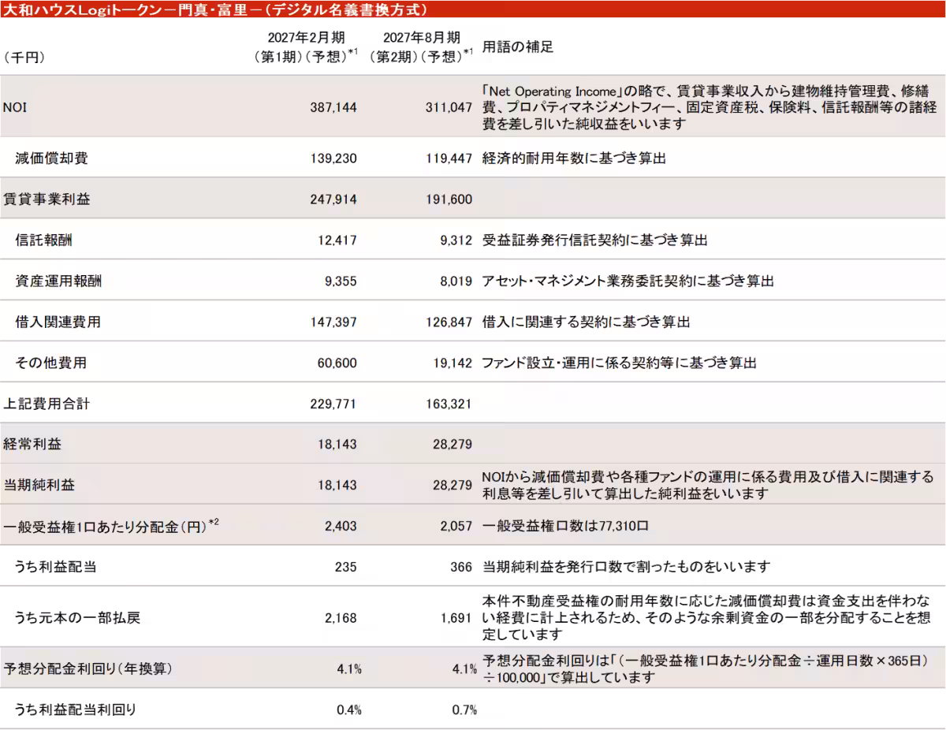Click value 0.4%

pyautogui.click(x=349, y=710)
